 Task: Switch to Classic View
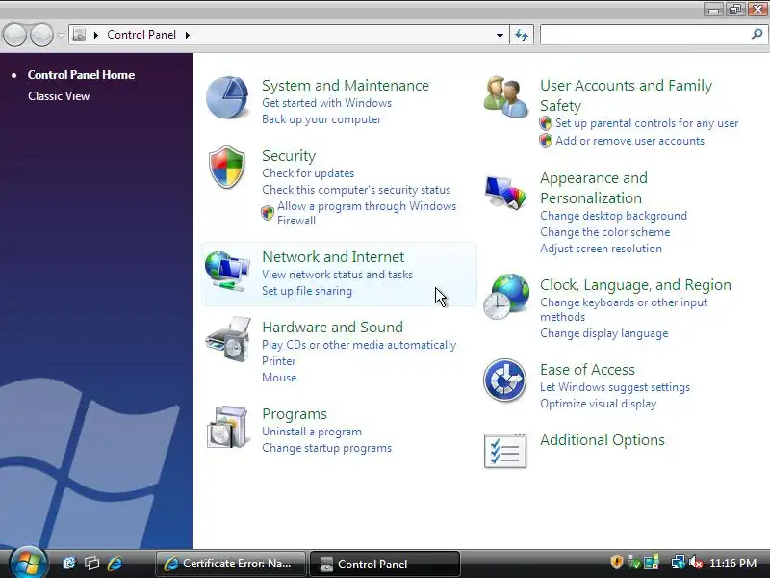59,96
